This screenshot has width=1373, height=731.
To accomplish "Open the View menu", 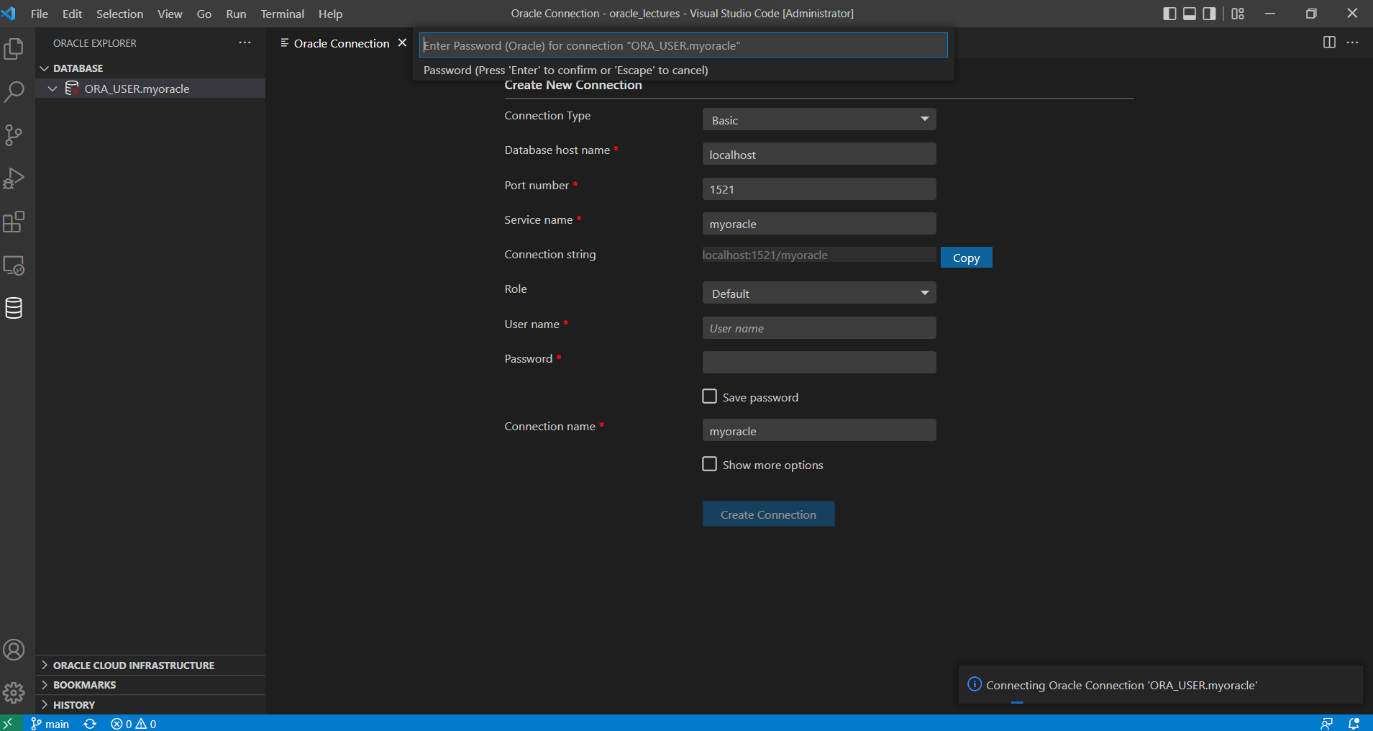I will tap(170, 14).
